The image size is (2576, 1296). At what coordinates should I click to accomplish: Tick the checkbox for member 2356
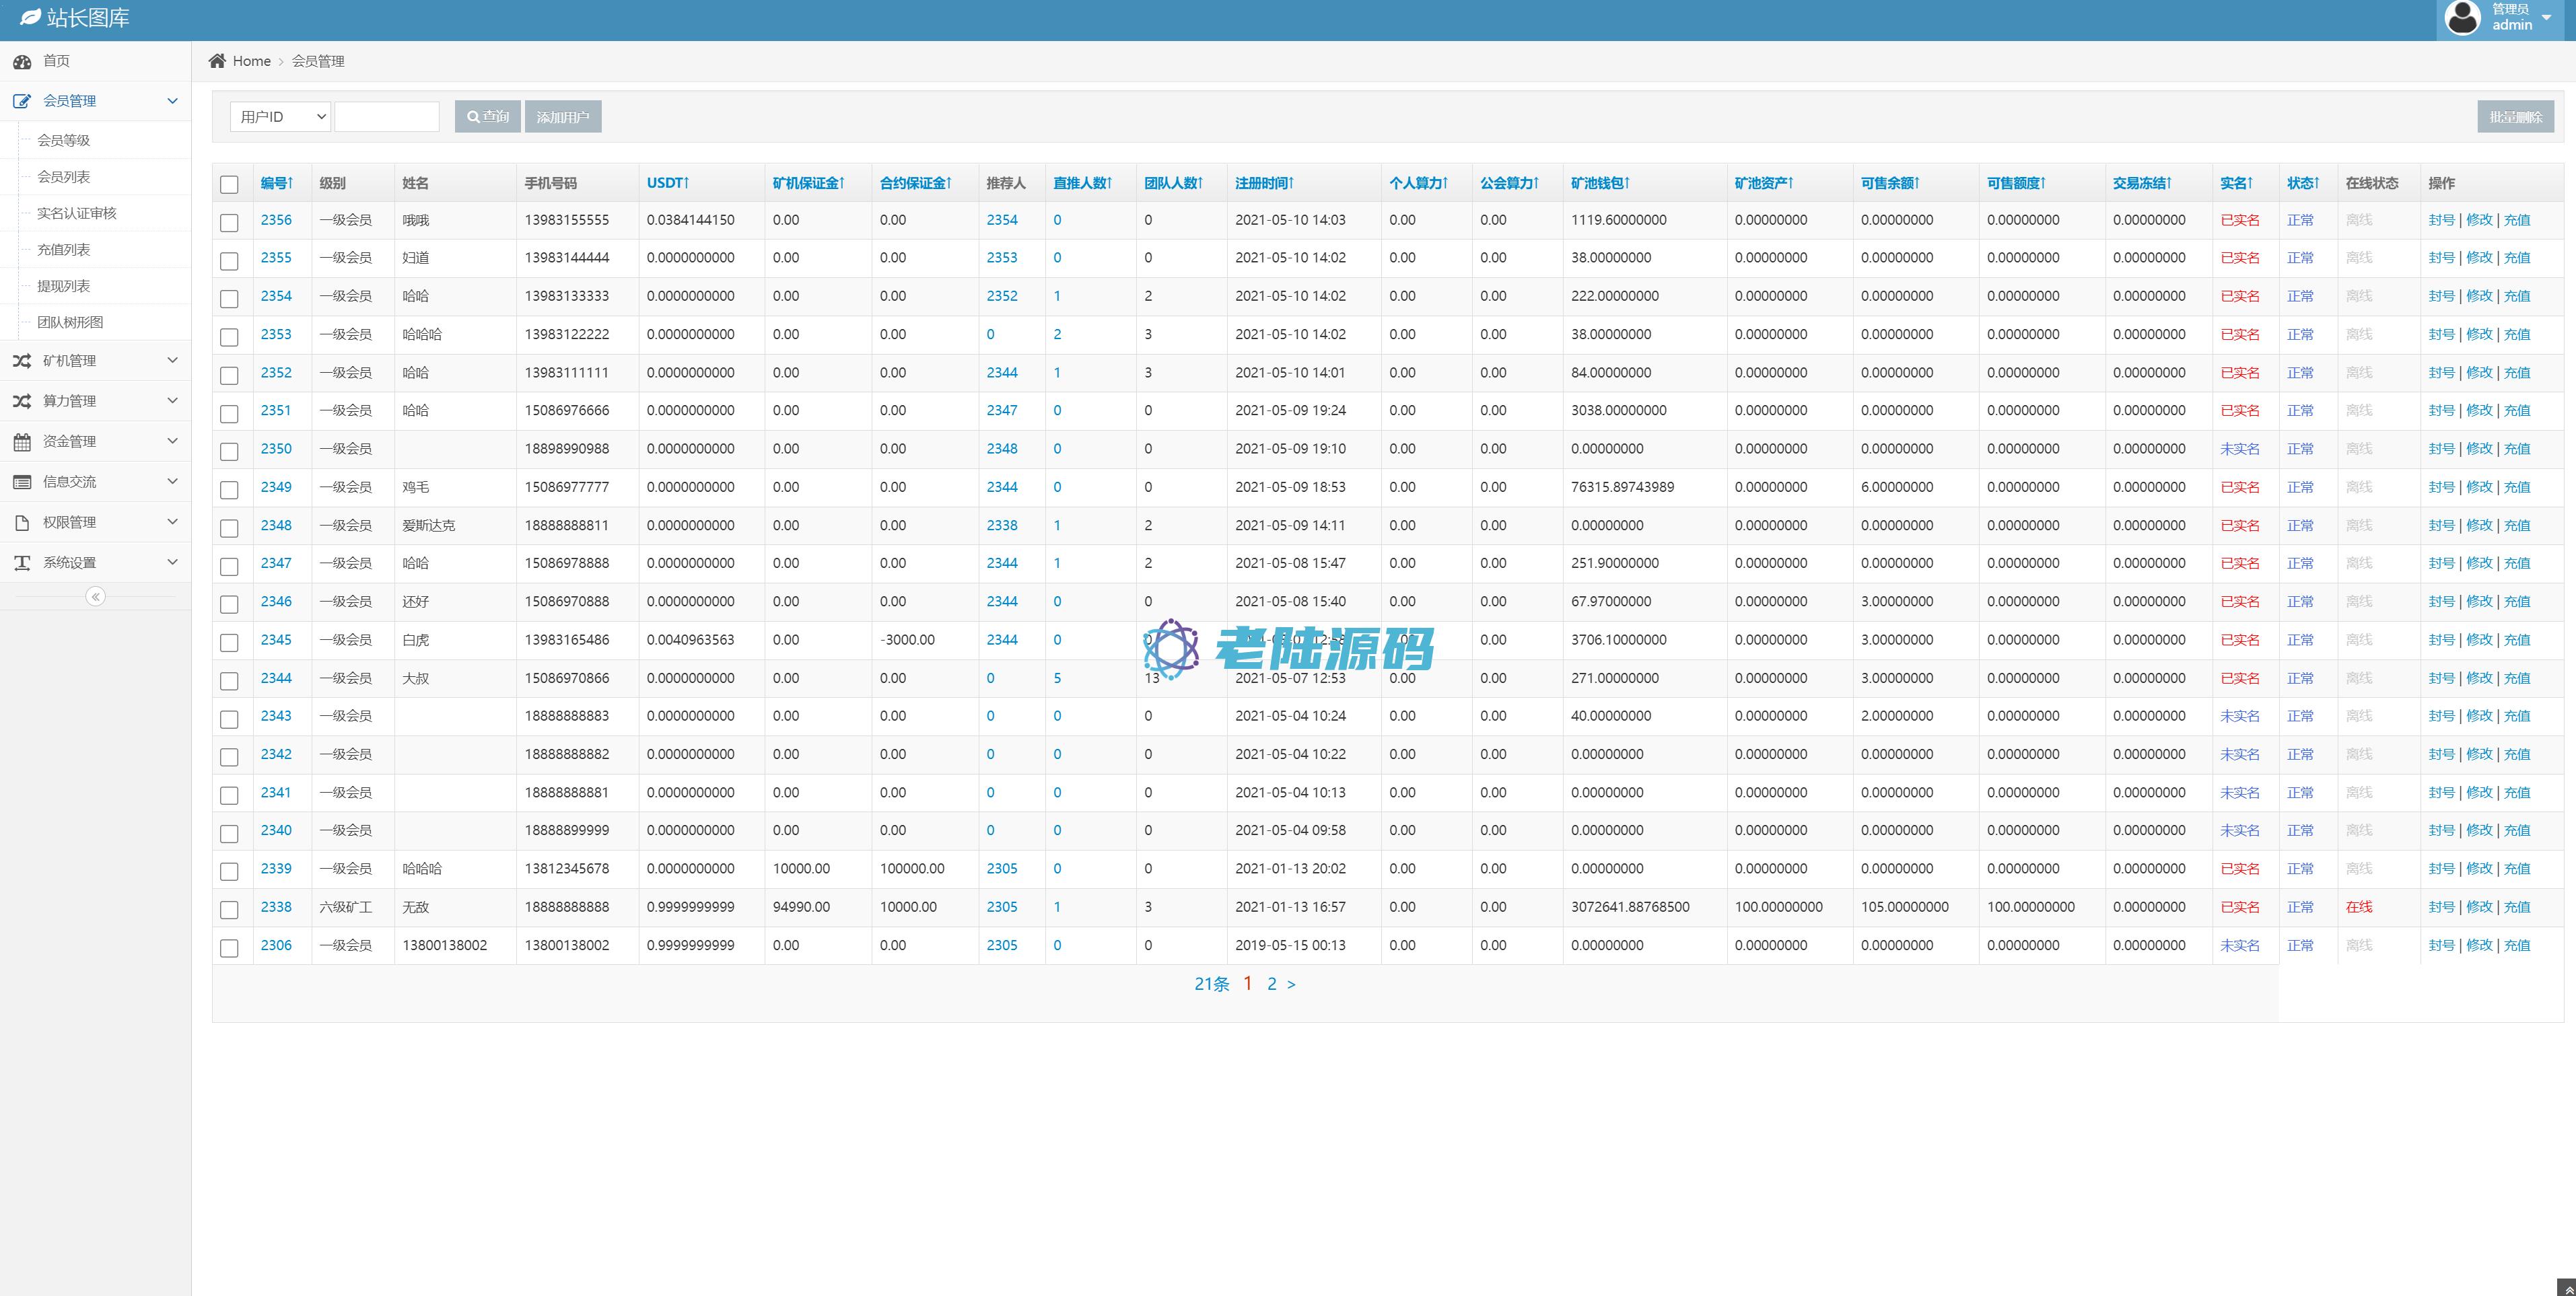[229, 222]
